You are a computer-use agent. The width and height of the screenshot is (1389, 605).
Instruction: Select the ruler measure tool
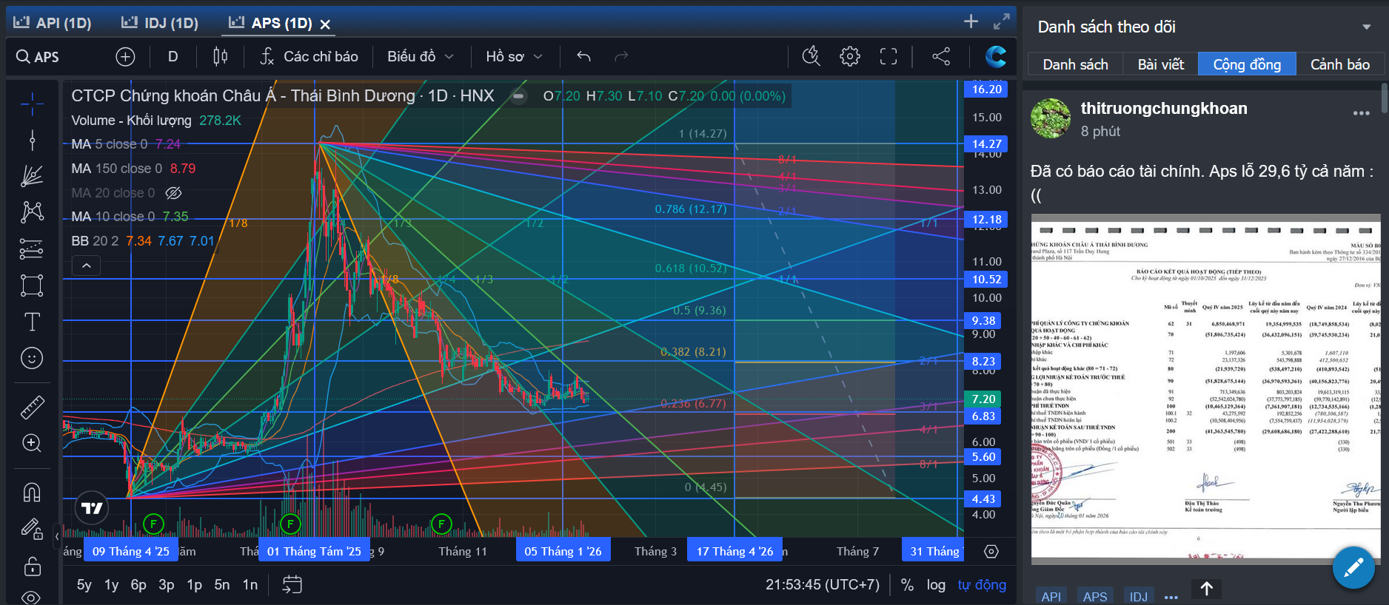tap(32, 408)
